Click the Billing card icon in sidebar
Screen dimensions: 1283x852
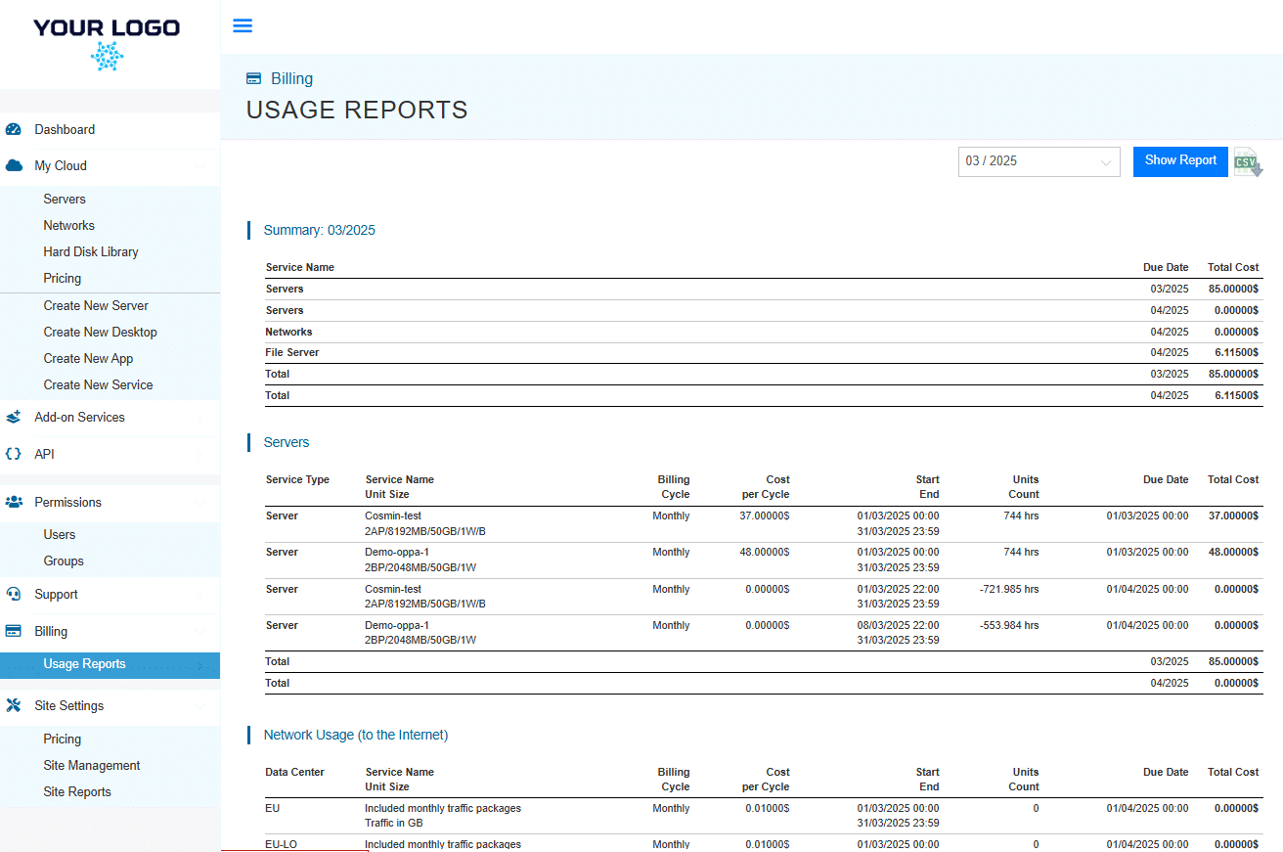[x=15, y=630]
